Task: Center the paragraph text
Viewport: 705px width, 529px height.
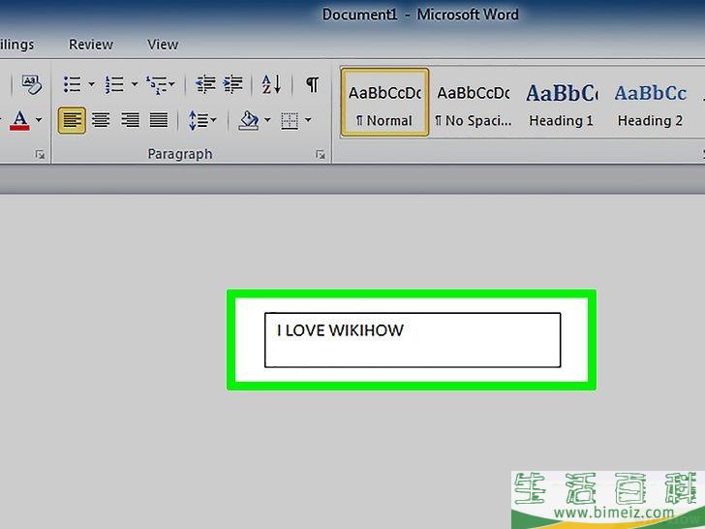Action: pos(101,120)
